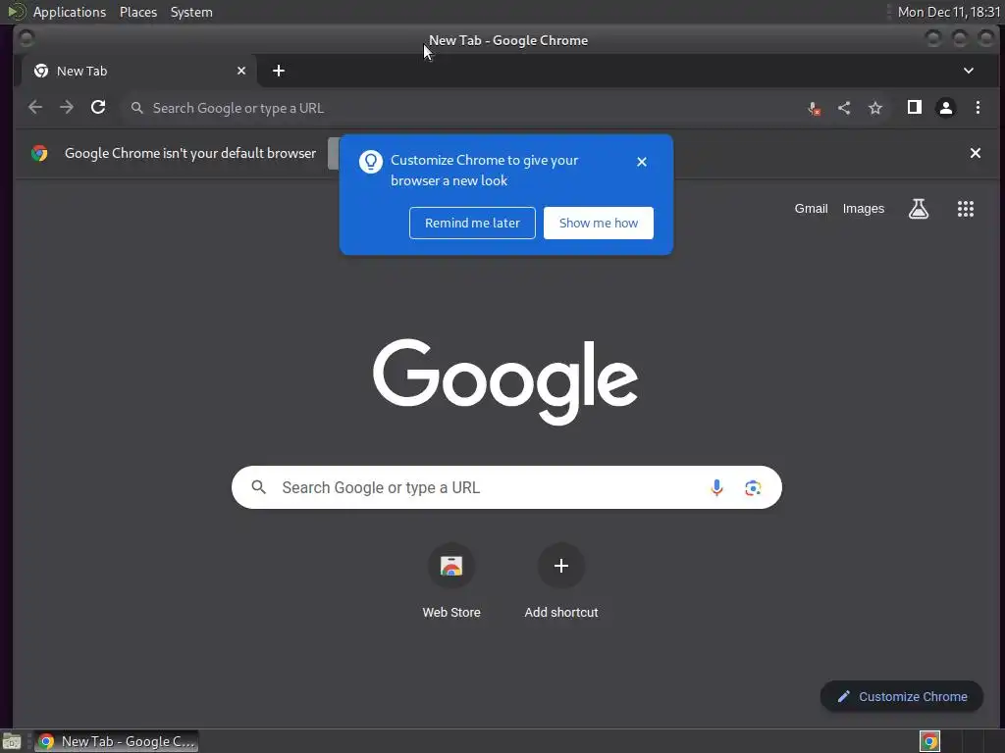Screen dimensions: 1005x753
Task: Click the Chrome icon in the bottom-right tray
Action: [929, 741]
